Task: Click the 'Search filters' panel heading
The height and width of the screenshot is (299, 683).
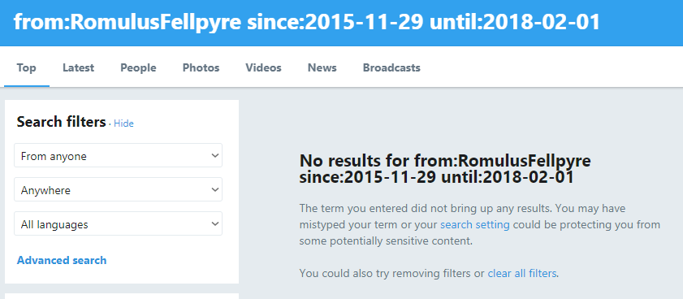Action: coord(62,122)
